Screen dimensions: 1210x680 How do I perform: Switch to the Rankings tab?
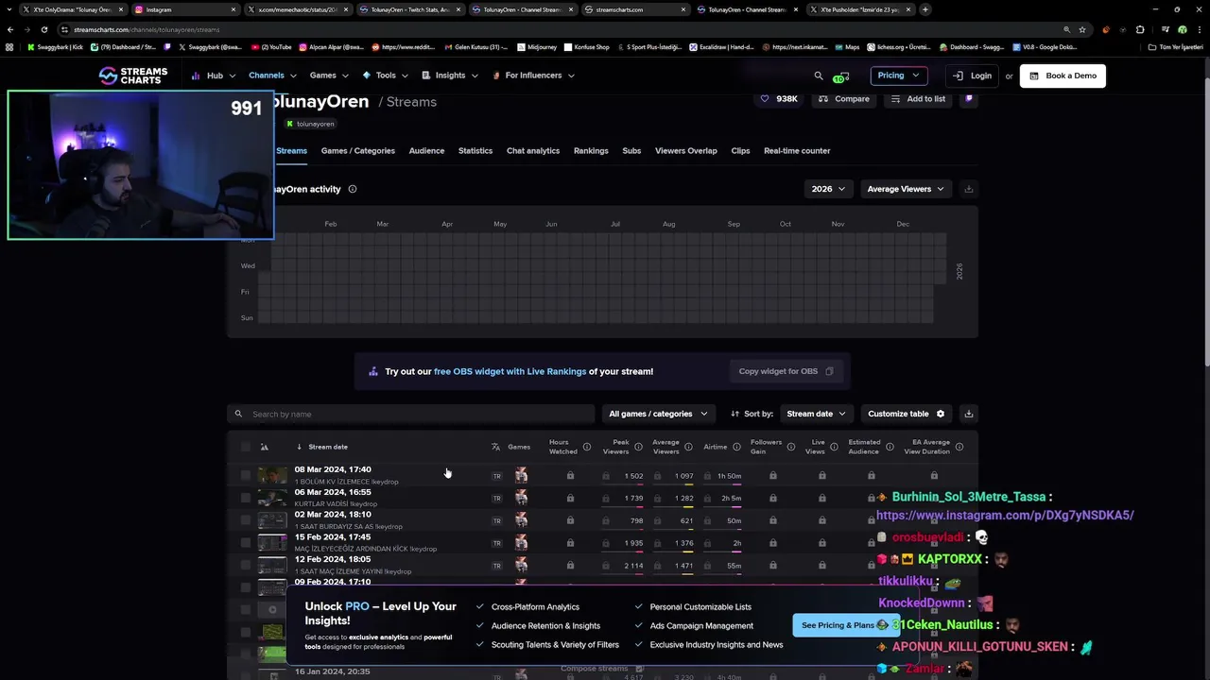pyautogui.click(x=591, y=151)
